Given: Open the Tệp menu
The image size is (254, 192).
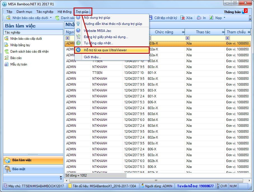Looking at the screenshot, I should pos(9,12).
